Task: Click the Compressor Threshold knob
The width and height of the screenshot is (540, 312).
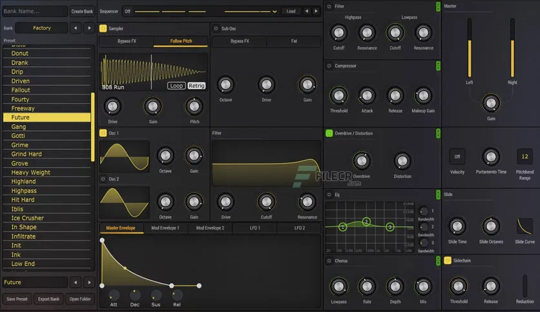Action: (x=339, y=96)
